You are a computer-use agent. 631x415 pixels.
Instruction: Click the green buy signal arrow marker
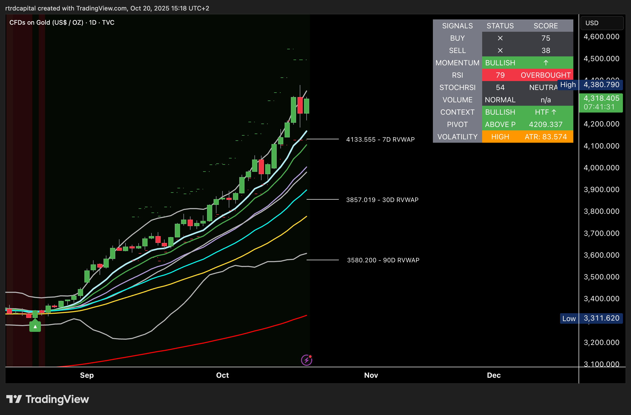coord(35,326)
